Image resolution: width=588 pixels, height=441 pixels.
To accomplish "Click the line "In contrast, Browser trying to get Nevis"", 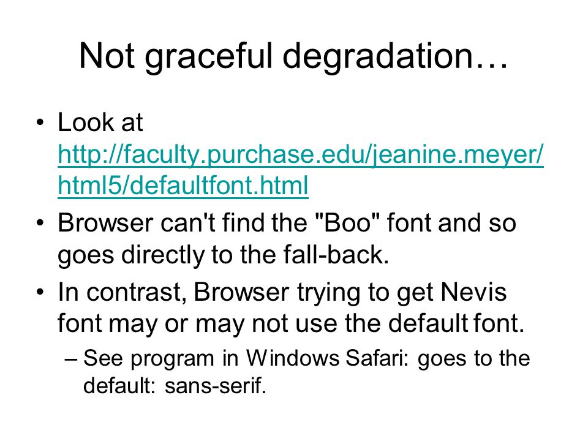I will point(282,292).
